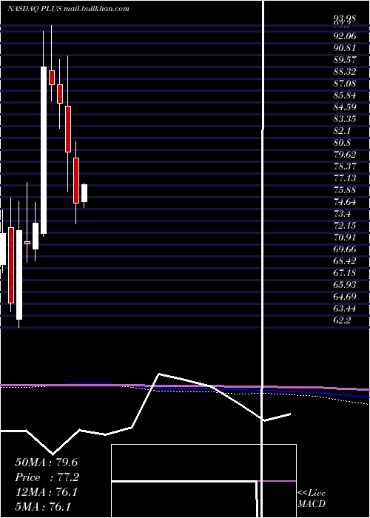Select the 70.91 price axis label
This screenshot has height=518, width=370.
(345, 238)
